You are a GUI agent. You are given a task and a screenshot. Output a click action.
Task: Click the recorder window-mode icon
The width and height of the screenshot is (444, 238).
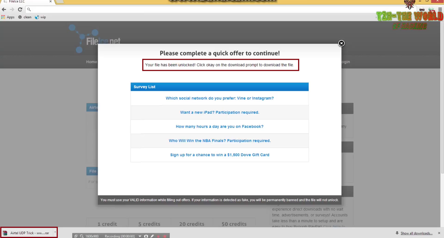click(x=76, y=236)
